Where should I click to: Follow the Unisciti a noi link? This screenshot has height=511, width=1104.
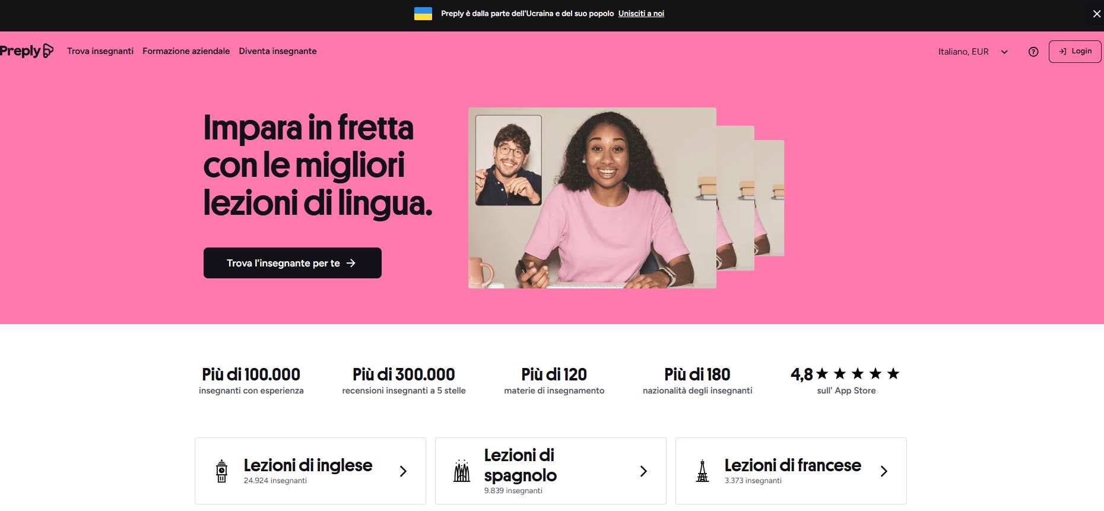641,14
